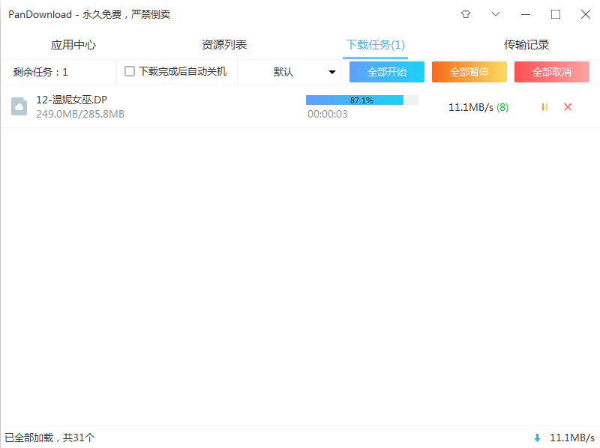The height and width of the screenshot is (448, 600).
Task: Enable 下载完成后自动关机 checkbox
Action: tap(130, 71)
